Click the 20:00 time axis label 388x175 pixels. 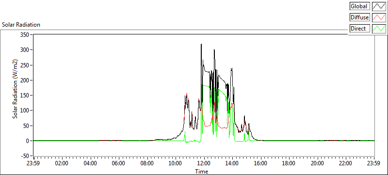[318, 163]
